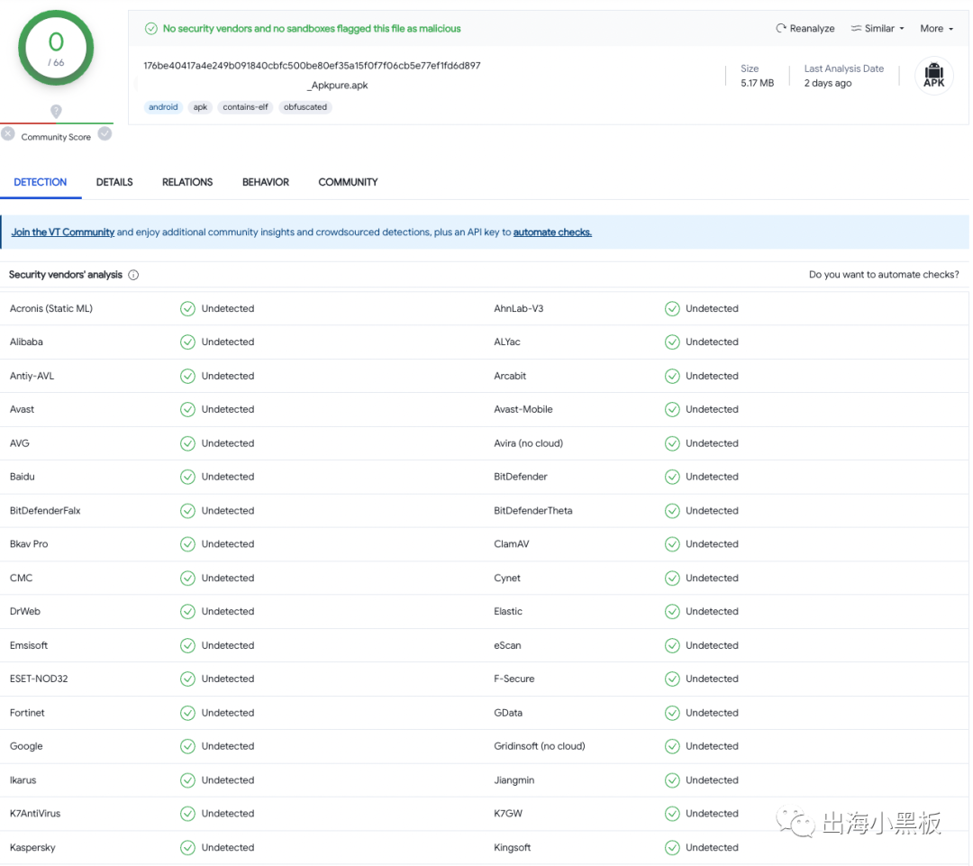
Task: Click the BitDefenderTheta undetected check icon
Action: (672, 511)
